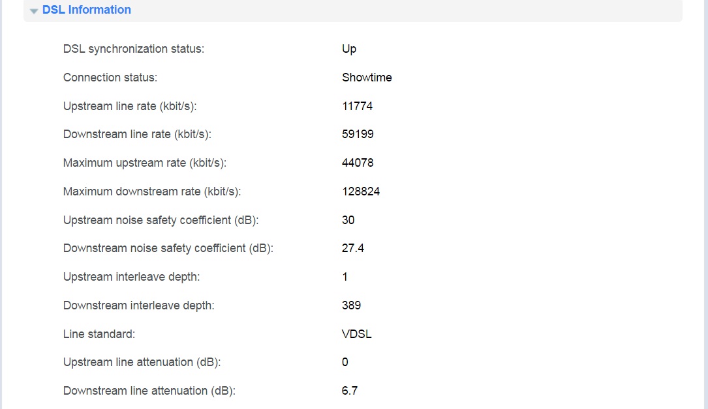
Task: Select the upstream rate value 11774
Action: [x=357, y=106]
